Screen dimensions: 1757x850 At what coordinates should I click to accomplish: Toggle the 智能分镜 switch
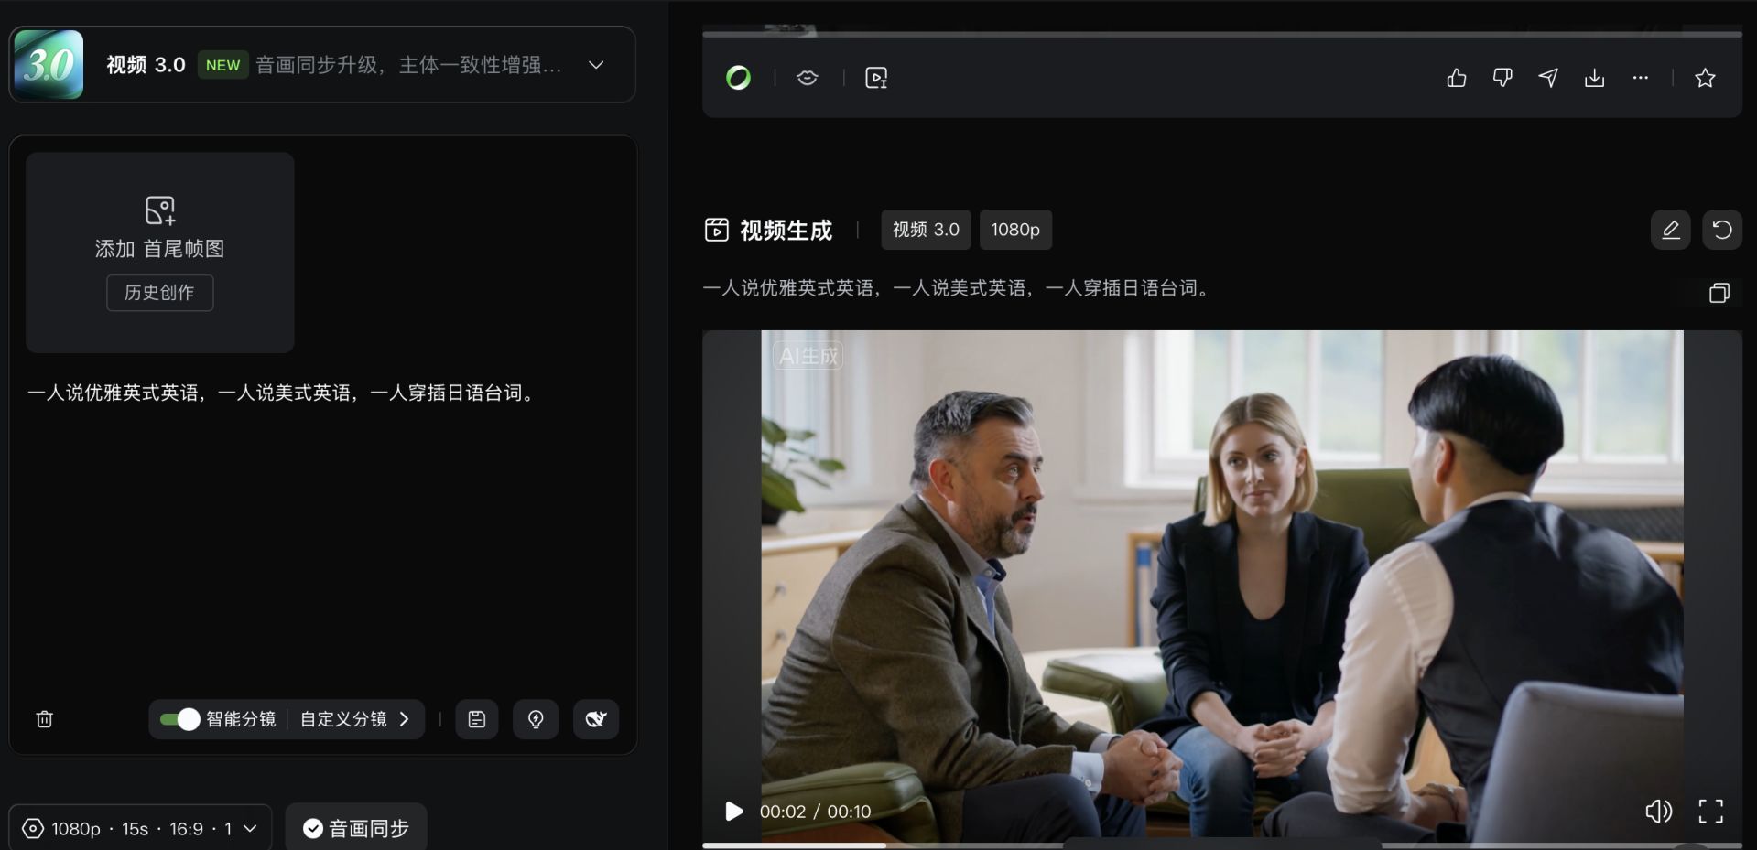coord(179,719)
